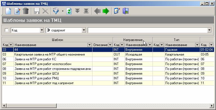
Task: Click the 'Квартальная' type cell
Action: click(x=182, y=54)
